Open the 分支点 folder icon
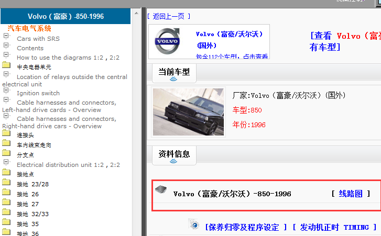381x236 pixels. 6,153
